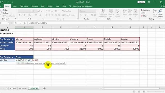Click the Fill Color bucket

click(x=36, y=15)
